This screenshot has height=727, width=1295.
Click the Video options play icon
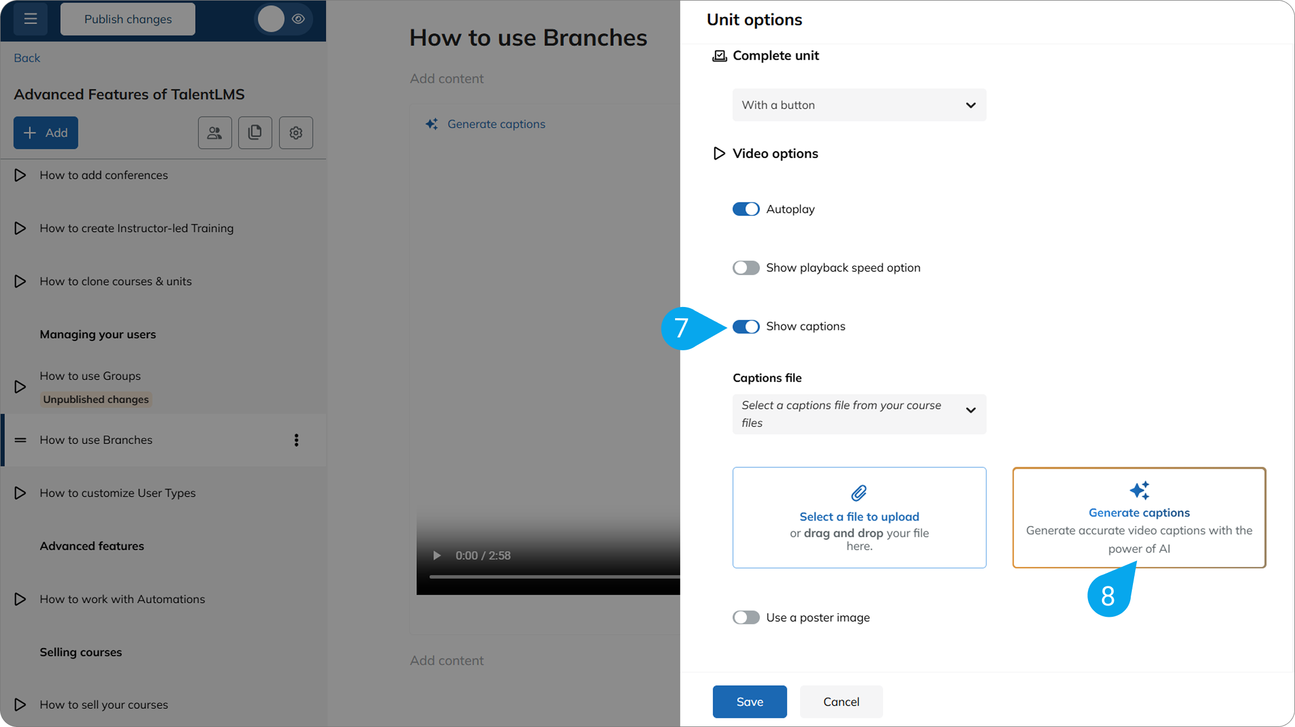[x=719, y=153]
